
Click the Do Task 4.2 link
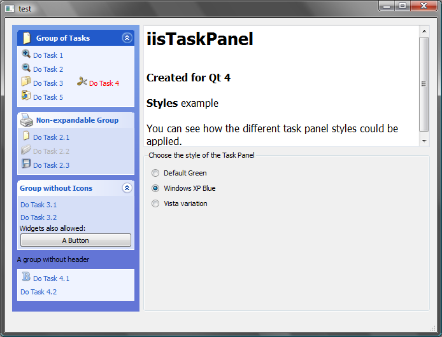[x=39, y=292]
